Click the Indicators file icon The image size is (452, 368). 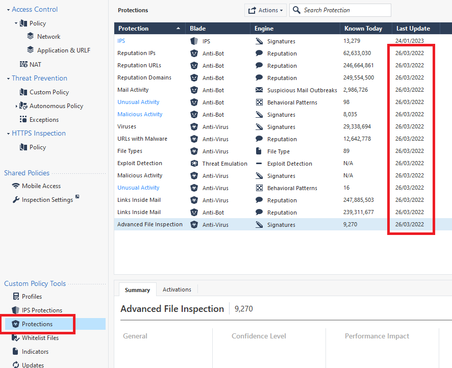click(x=15, y=351)
